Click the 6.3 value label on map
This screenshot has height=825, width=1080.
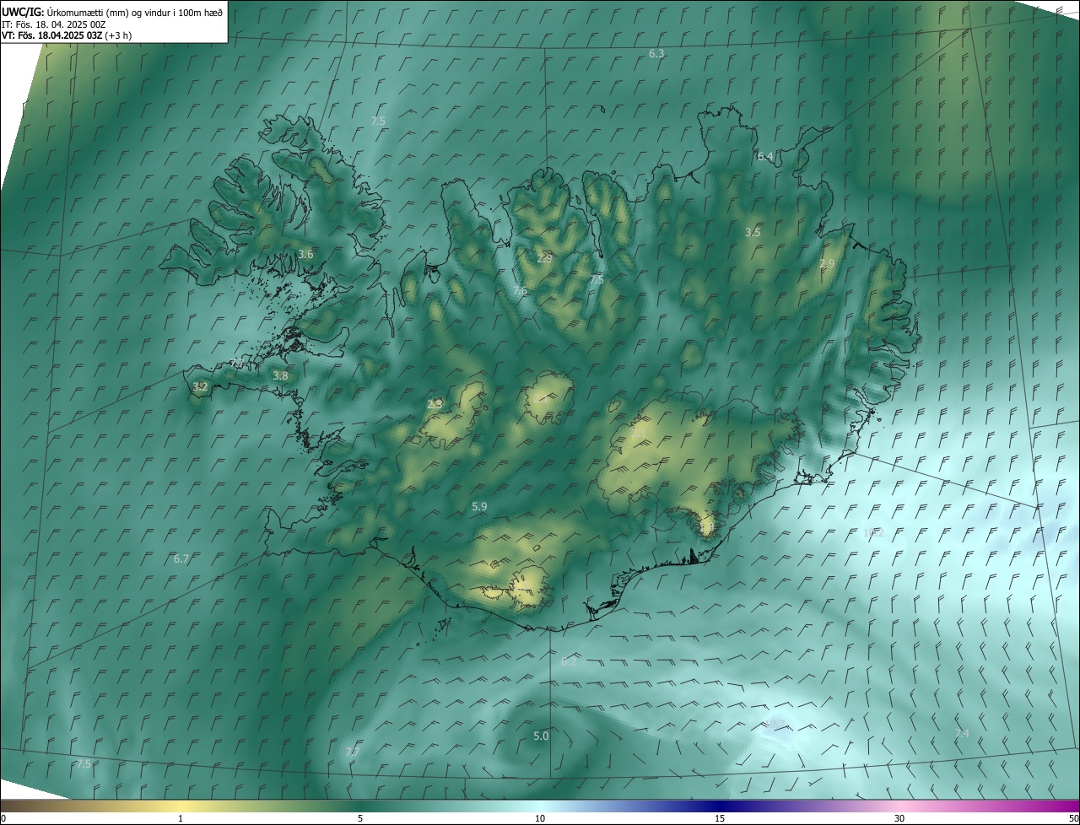[656, 53]
